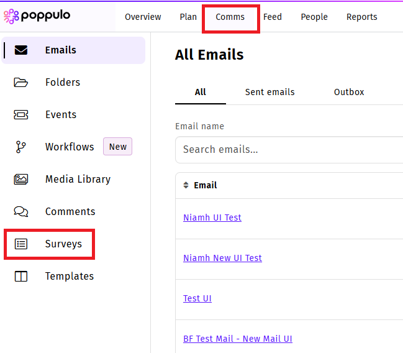Viewport: 403px width, 353px height.
Task: Open BF Test Mail - New Mail UI
Action: (237, 339)
